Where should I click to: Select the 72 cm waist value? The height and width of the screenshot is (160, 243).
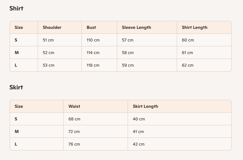(74, 132)
